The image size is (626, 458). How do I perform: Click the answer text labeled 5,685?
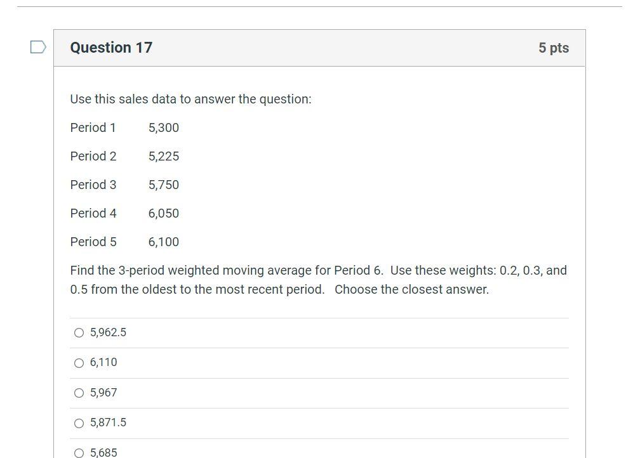[103, 452]
